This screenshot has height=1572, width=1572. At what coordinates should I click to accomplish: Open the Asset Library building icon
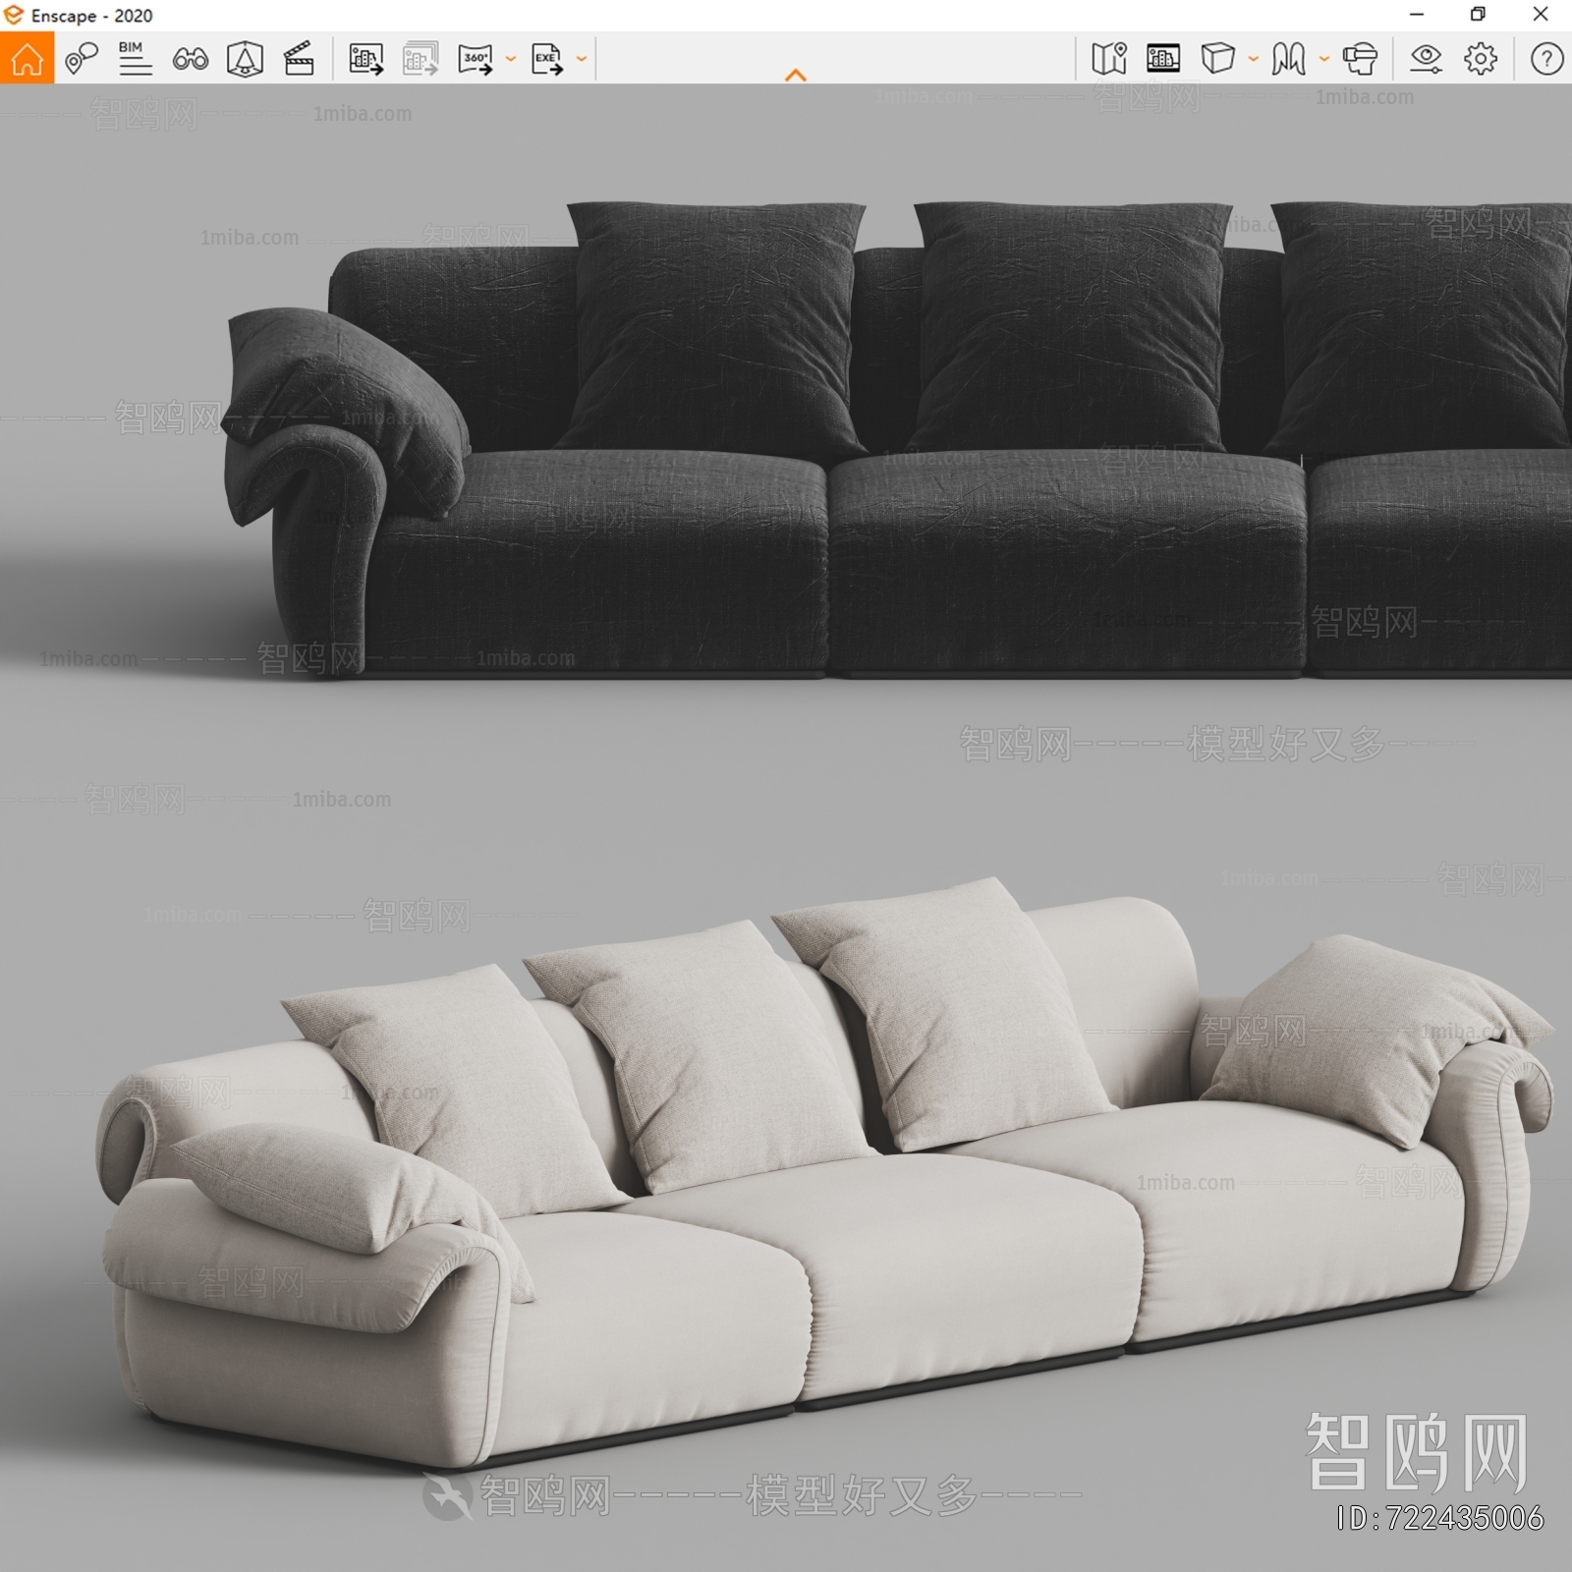pyautogui.click(x=1163, y=59)
